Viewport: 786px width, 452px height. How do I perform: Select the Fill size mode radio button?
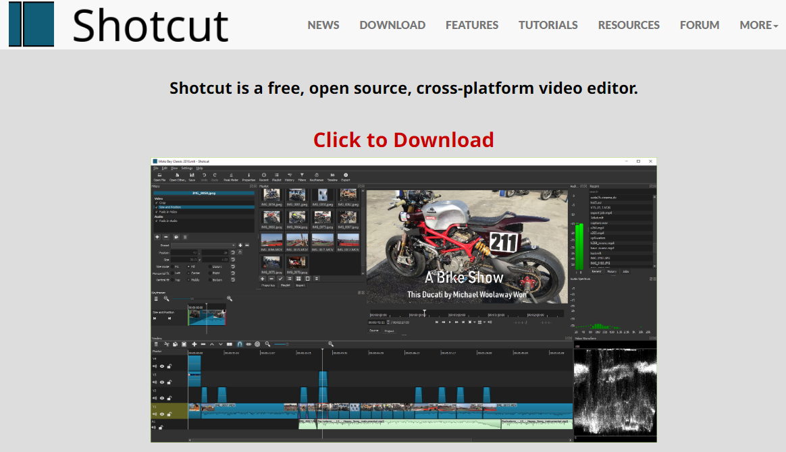coord(188,266)
